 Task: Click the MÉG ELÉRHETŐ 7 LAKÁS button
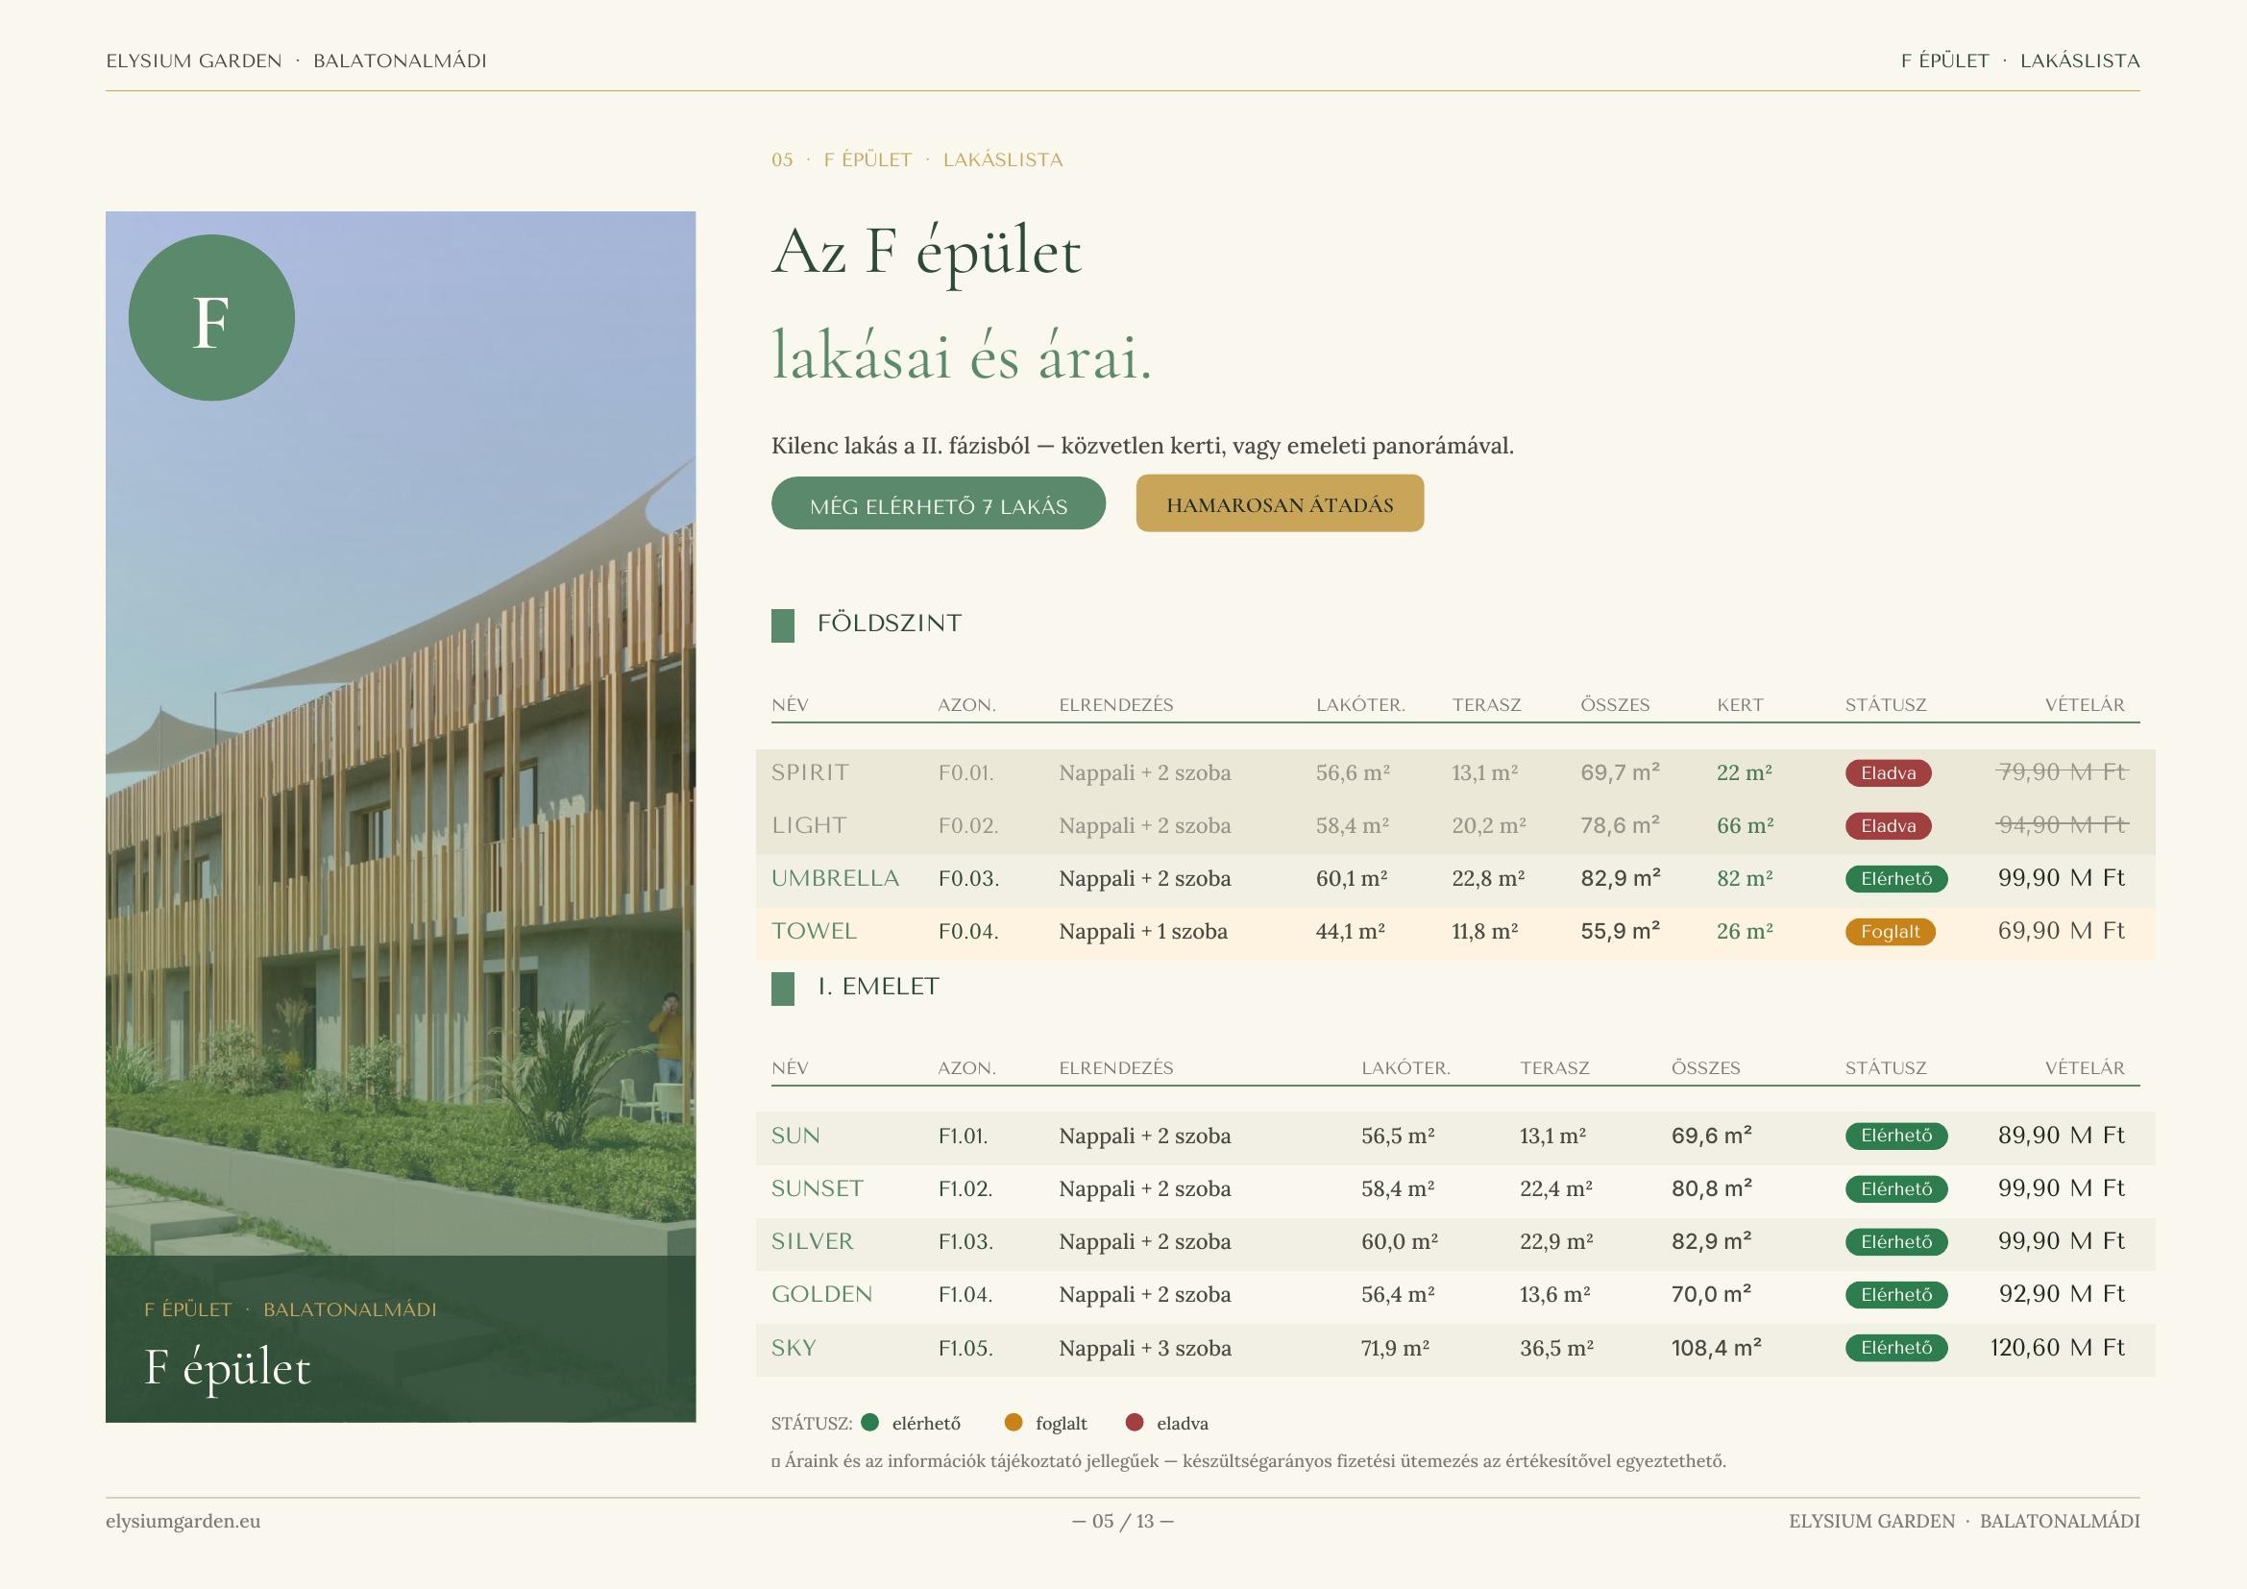(x=938, y=504)
